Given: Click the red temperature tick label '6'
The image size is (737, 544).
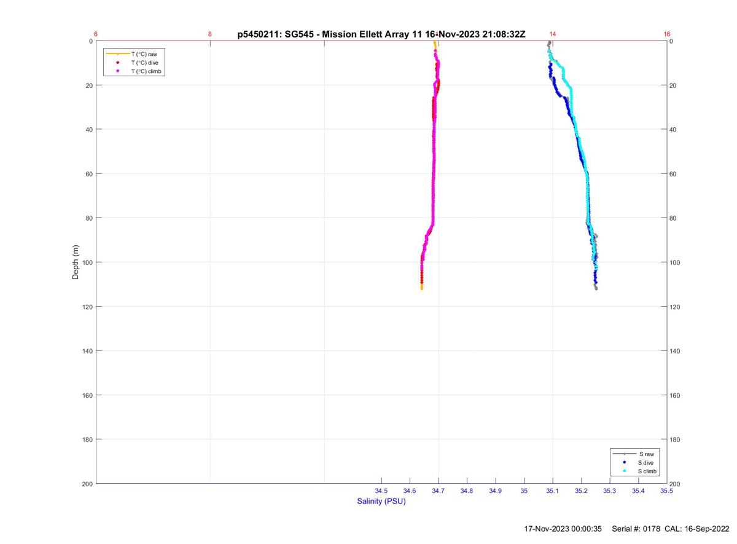Looking at the screenshot, I should [x=96, y=34].
